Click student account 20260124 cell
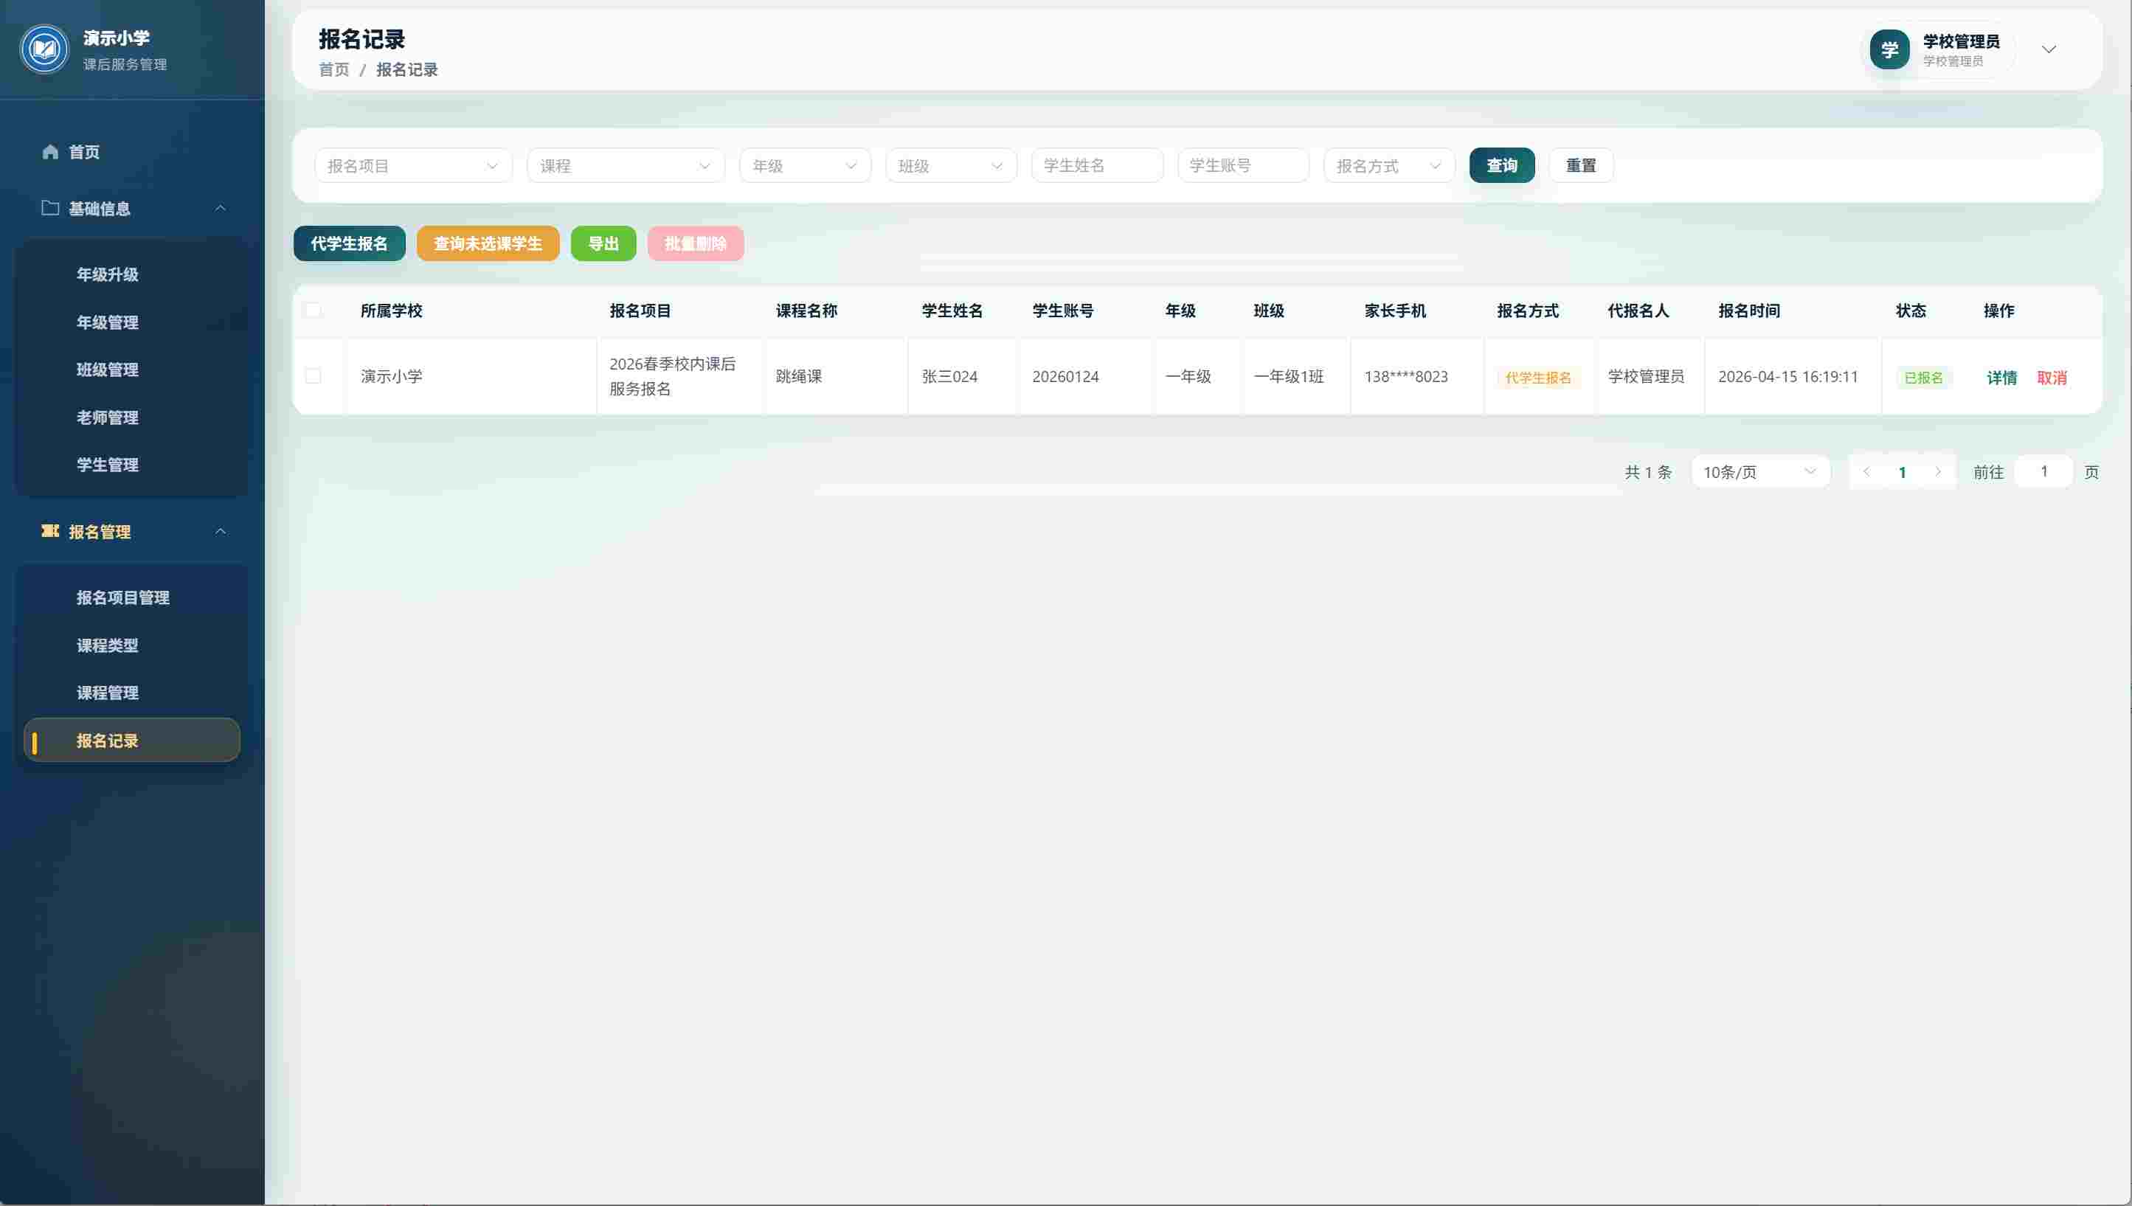The width and height of the screenshot is (2132, 1206). pyautogui.click(x=1065, y=376)
